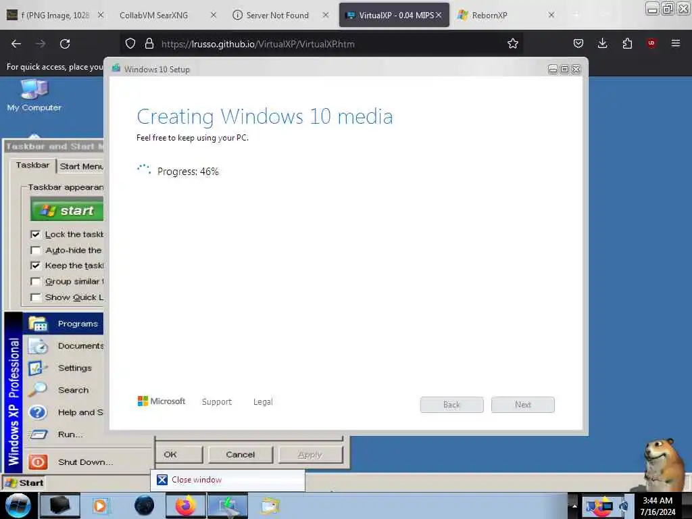Click the Legal link in Setup
Image resolution: width=692 pixels, height=519 pixels.
(x=263, y=401)
